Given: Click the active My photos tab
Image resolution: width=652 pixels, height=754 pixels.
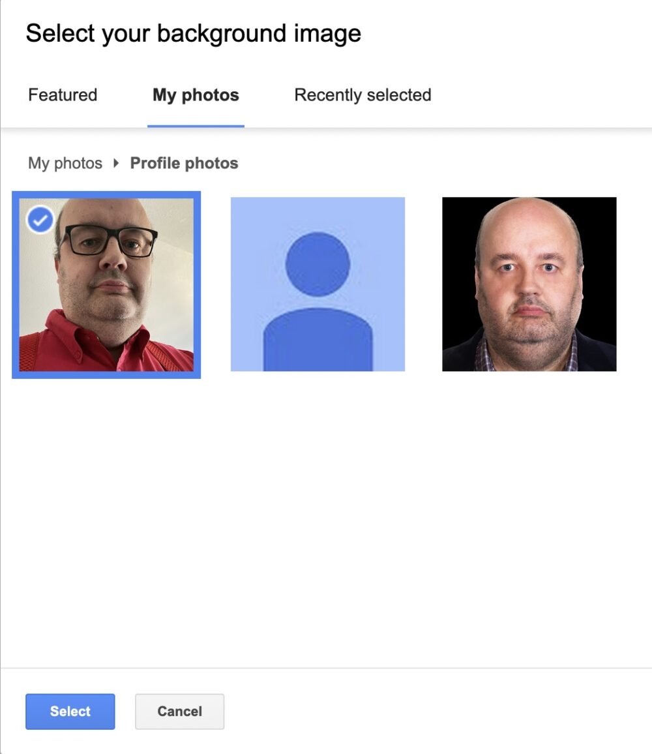Looking at the screenshot, I should pyautogui.click(x=196, y=95).
